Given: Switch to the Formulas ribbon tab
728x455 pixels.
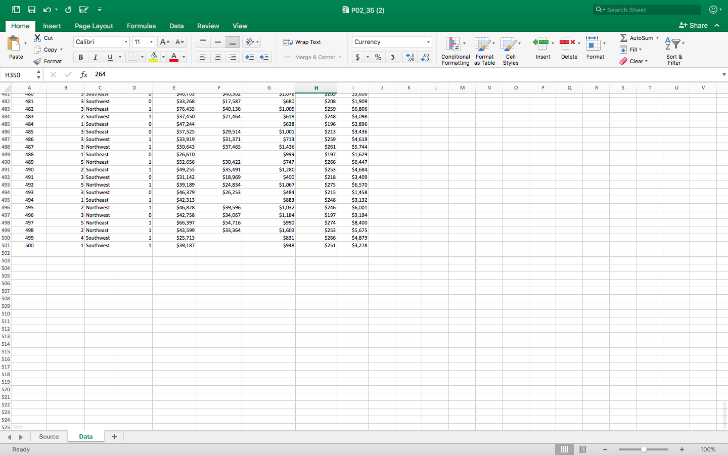Looking at the screenshot, I should tap(141, 26).
